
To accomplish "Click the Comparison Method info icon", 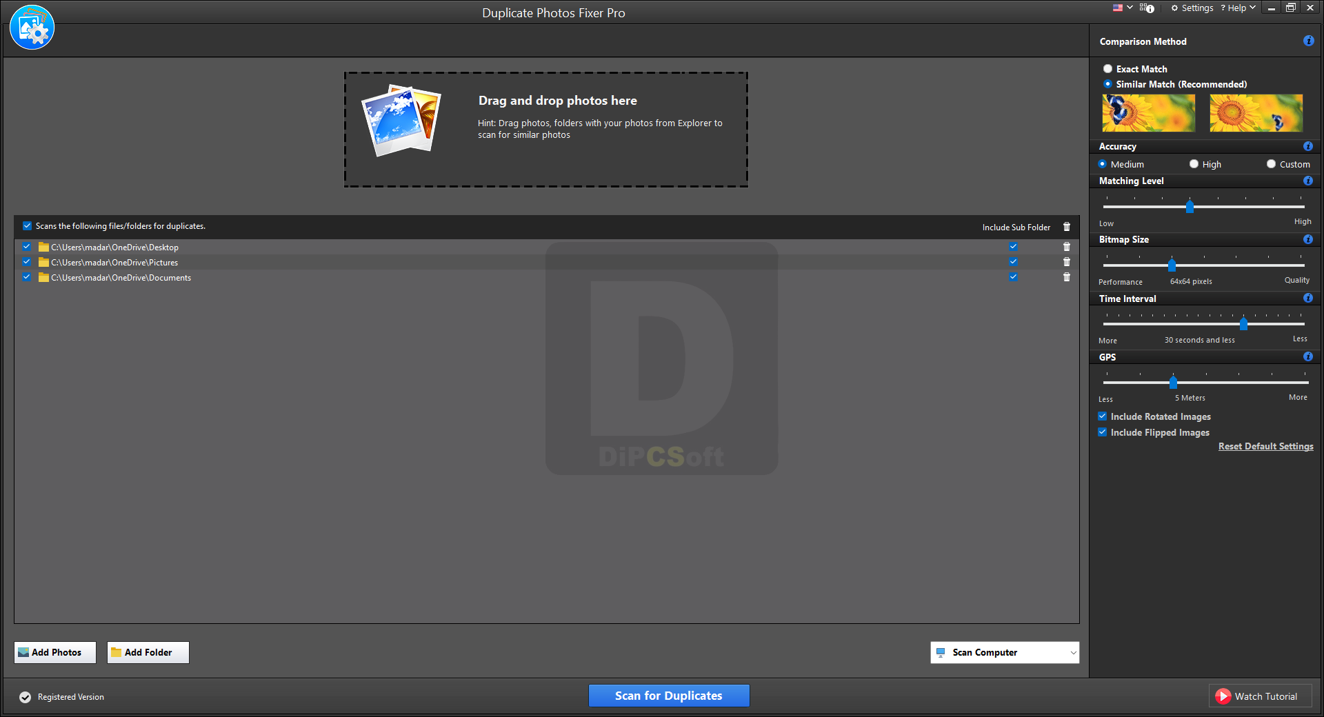I will [1308, 41].
